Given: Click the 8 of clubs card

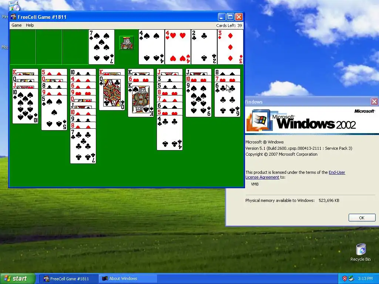Looking at the screenshot, I should click(x=54, y=85).
